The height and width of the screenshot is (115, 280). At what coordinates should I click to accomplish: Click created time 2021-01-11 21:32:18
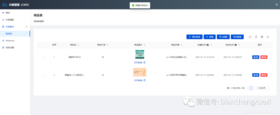205,57
